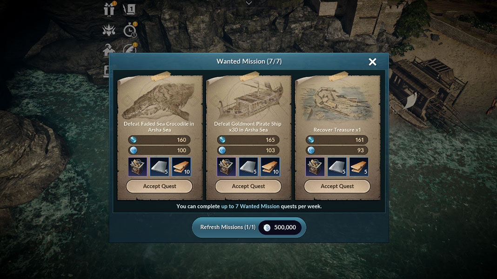The width and height of the screenshot is (497, 279).
Task: Click Refresh Missions for 500,000 silver
Action: click(x=249, y=227)
